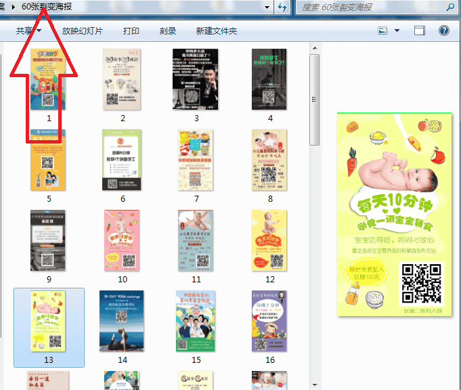Select poster thumbnail labeled 3
The height and width of the screenshot is (390, 461).
[x=196, y=79]
